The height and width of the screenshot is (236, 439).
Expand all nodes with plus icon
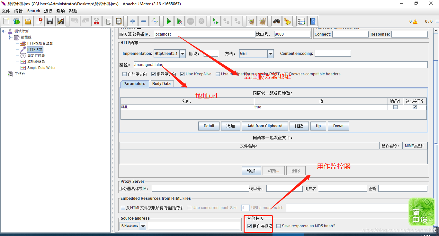(132, 21)
